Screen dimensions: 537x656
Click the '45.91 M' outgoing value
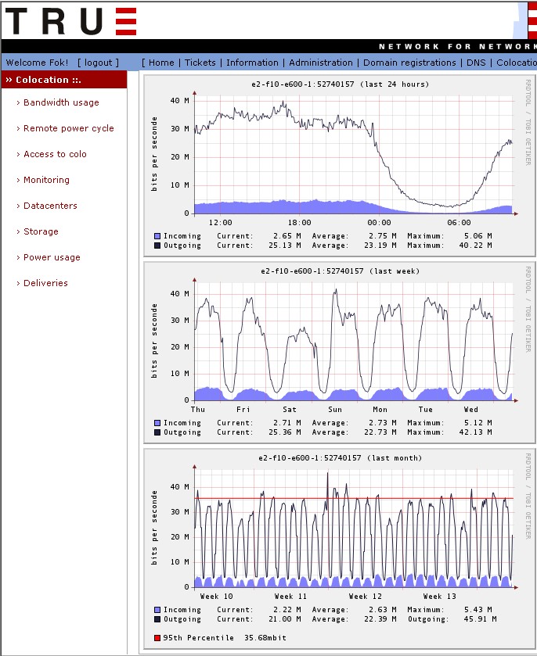[x=480, y=619]
